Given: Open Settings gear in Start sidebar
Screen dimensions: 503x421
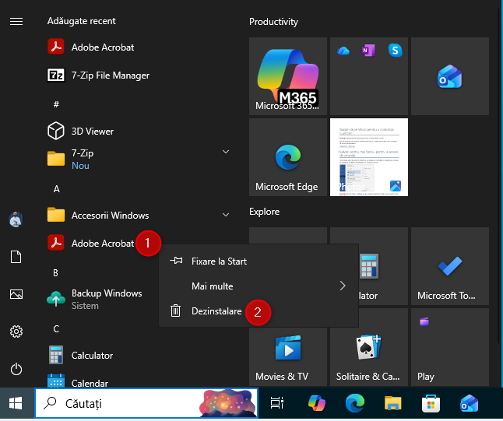Looking at the screenshot, I should click(x=16, y=332).
